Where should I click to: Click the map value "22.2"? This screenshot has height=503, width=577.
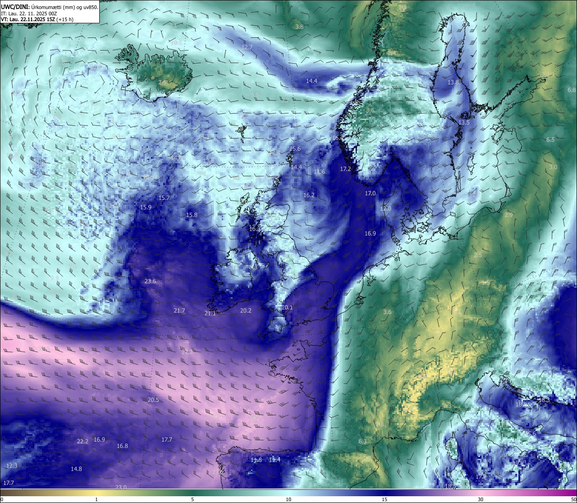[82, 441]
